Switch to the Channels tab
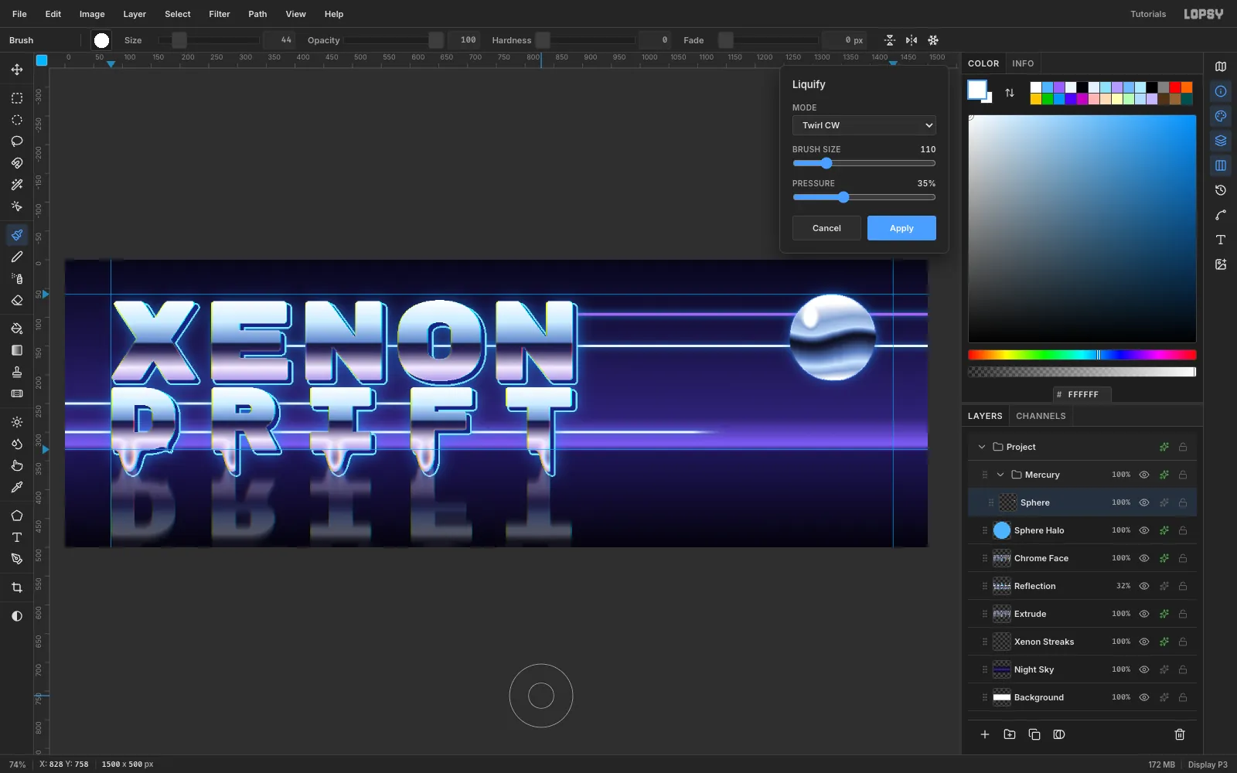This screenshot has width=1237, height=773. pyautogui.click(x=1041, y=416)
